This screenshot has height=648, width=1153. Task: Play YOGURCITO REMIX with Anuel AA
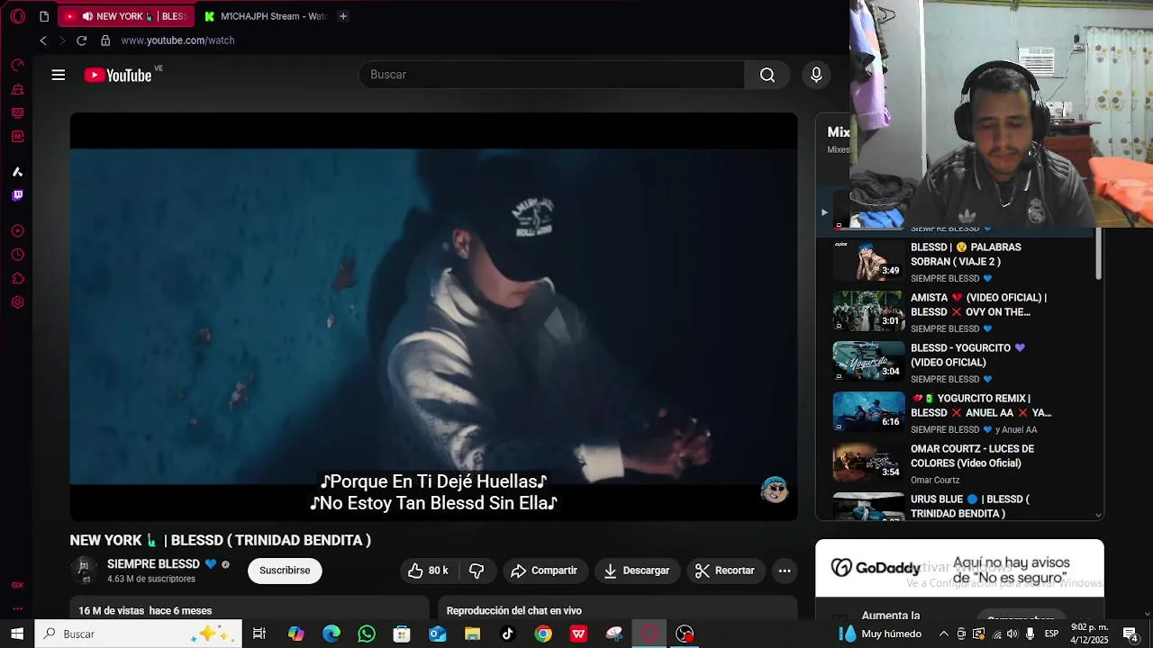tap(959, 412)
